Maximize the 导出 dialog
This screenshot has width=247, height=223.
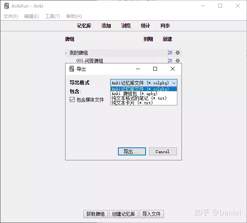[155, 69]
